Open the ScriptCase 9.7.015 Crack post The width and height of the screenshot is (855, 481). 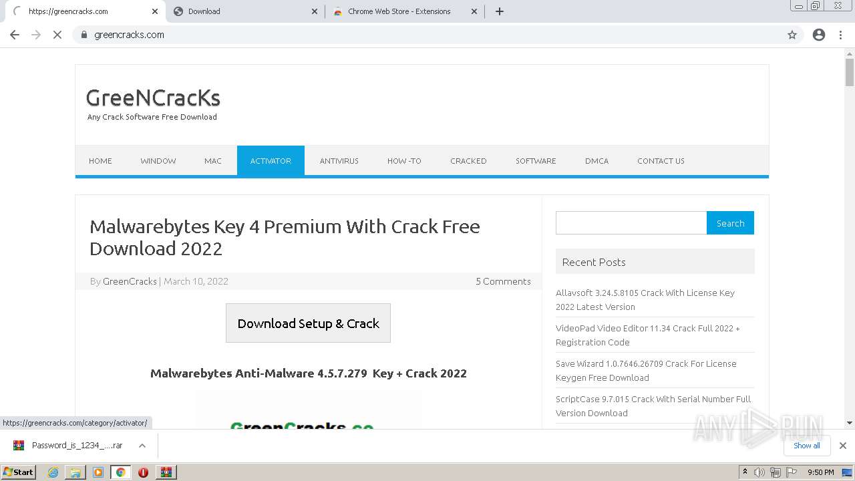[653, 406]
